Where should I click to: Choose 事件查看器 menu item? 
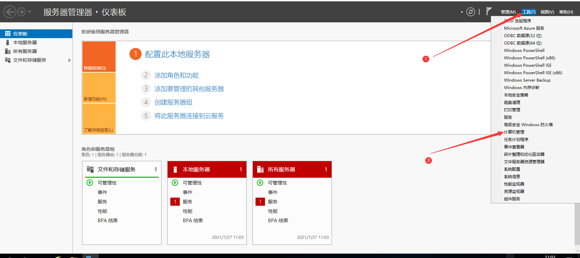(x=514, y=147)
